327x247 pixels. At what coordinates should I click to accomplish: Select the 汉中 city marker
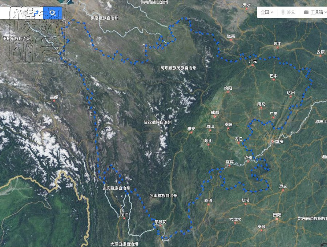click(277, 48)
